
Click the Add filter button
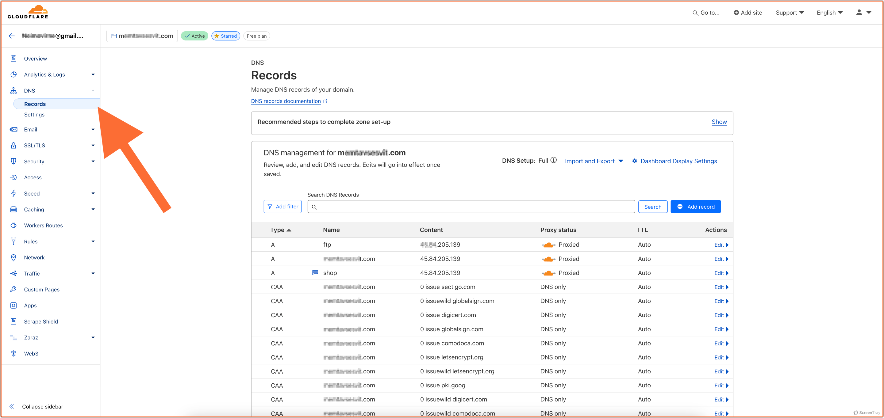point(282,207)
